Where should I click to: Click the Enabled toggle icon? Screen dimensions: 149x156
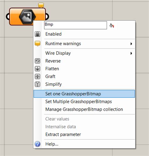pos(37,34)
